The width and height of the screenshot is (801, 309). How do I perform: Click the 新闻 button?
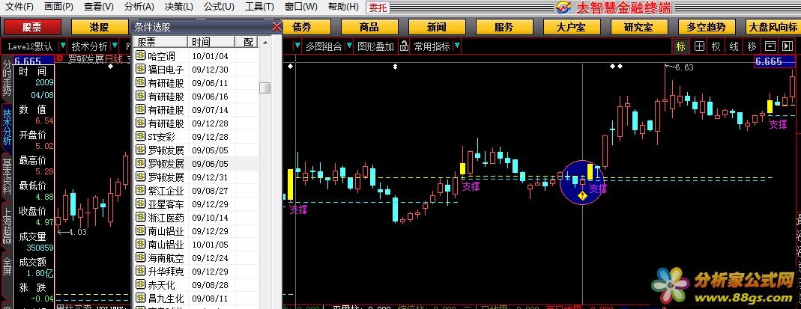(x=437, y=28)
